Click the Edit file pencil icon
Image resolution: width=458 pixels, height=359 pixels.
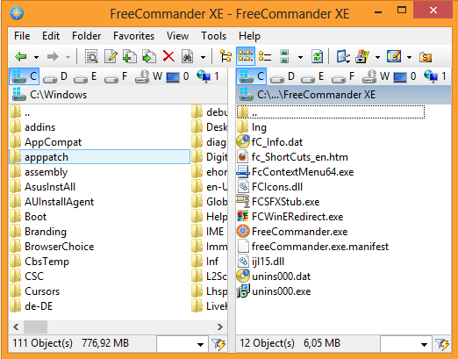click(111, 56)
